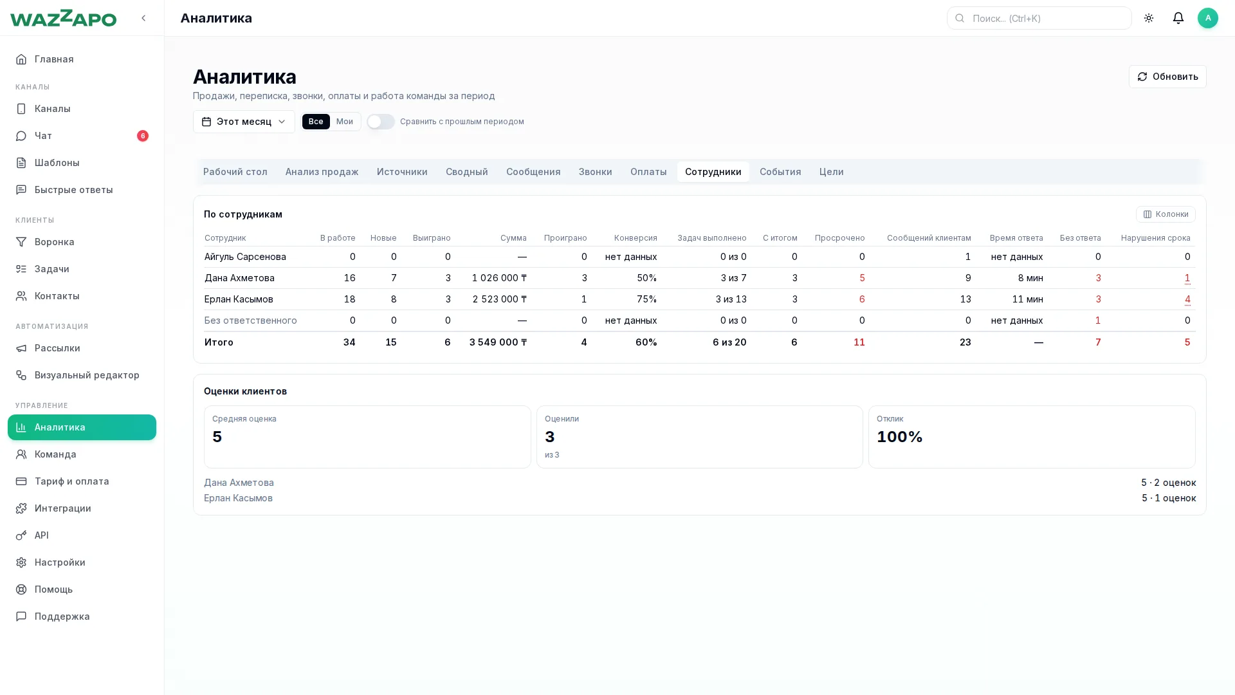The height and width of the screenshot is (695, 1235).
Task: Click Ерлан Касымов's deadline violations value 4
Action: coord(1187,299)
